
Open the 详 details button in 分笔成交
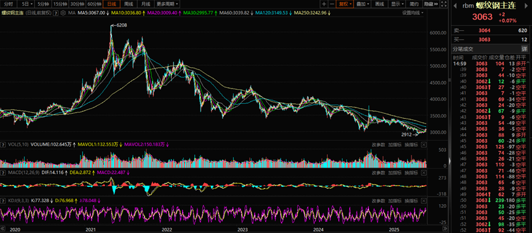coord(524,49)
